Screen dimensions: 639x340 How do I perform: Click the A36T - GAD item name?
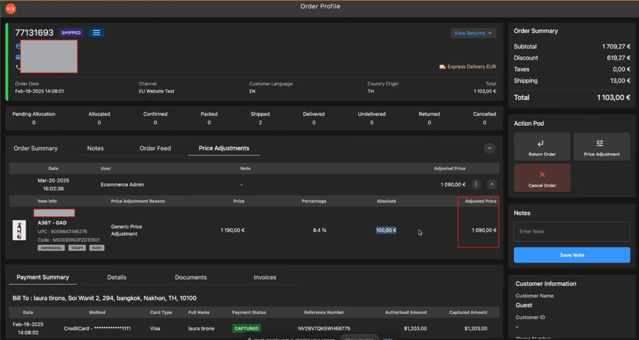click(52, 223)
